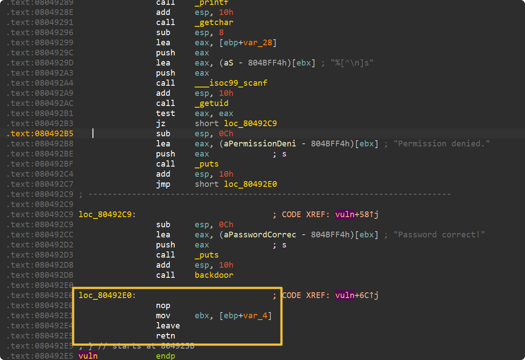Click _puts at address 080492D3
This screenshot has height=360, width=525.
(x=207, y=255)
